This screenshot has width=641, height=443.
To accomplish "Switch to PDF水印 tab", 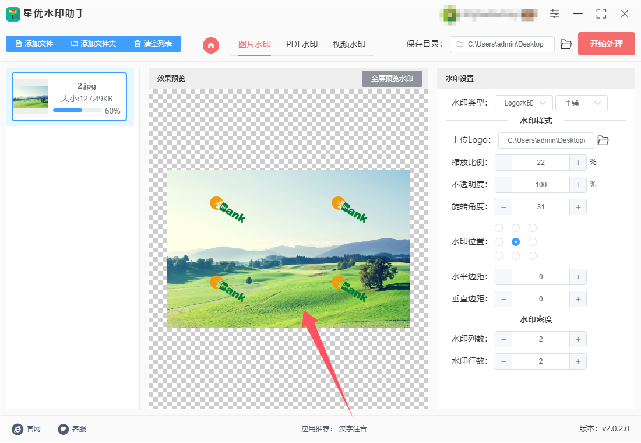I will [x=302, y=44].
